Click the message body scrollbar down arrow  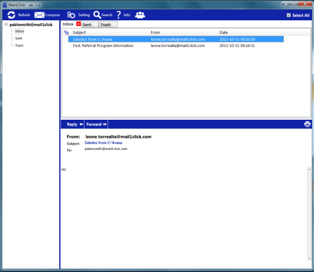click(309, 259)
